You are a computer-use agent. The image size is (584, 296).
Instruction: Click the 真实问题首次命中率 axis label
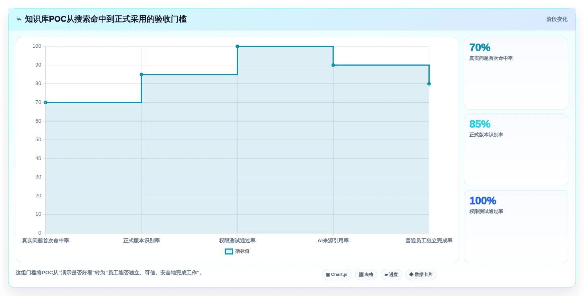click(x=45, y=240)
